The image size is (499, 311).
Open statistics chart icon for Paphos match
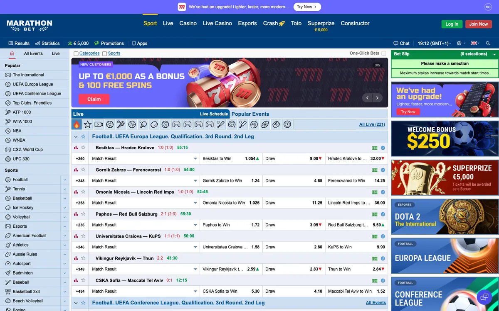click(76, 214)
